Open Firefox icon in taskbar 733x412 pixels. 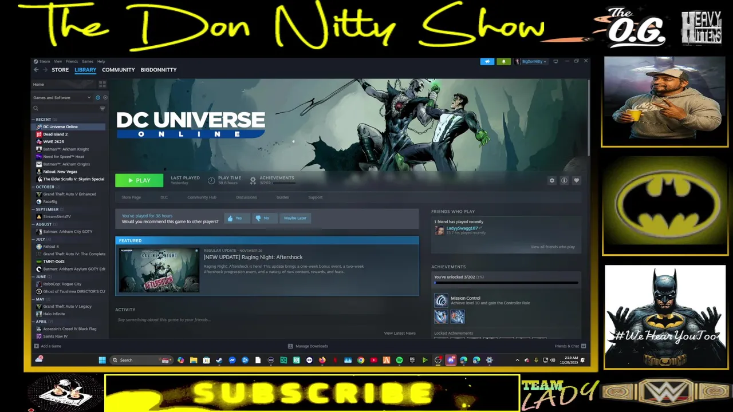(x=322, y=360)
